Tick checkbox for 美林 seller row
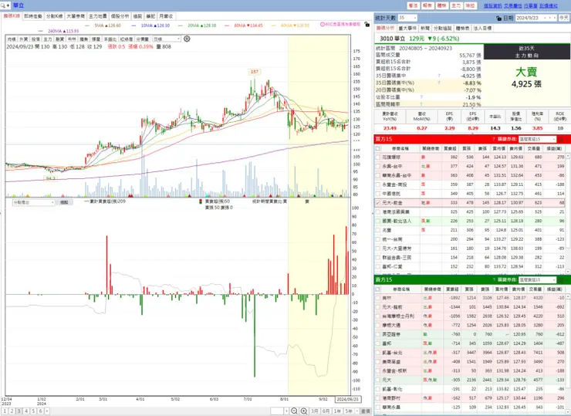This screenshot has width=571, height=416. click(377, 298)
